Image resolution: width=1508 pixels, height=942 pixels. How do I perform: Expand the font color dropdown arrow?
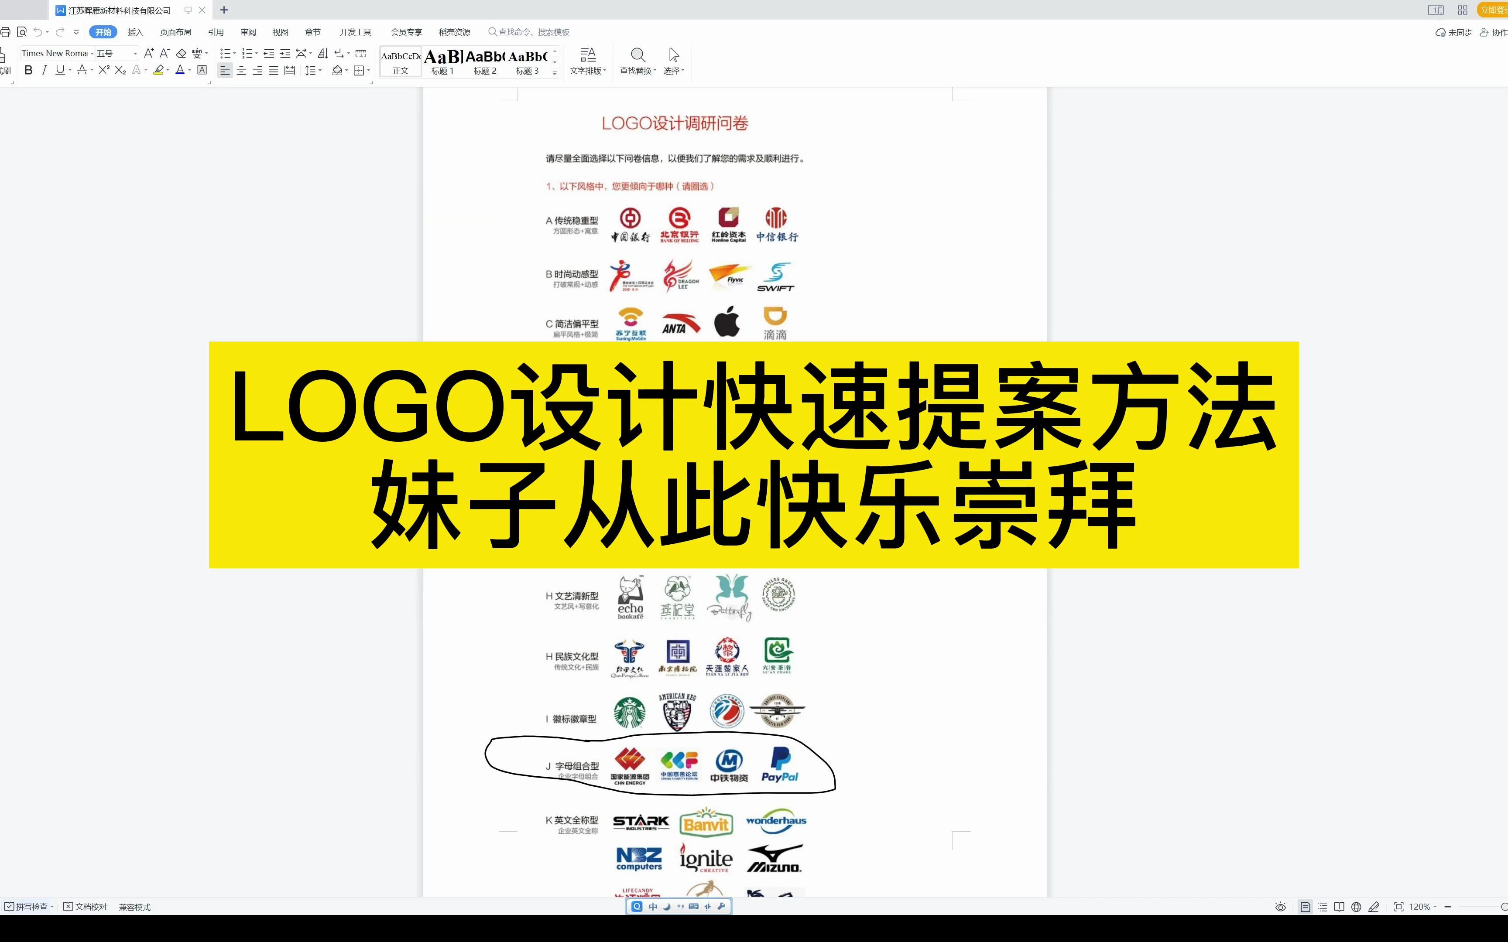click(x=189, y=70)
